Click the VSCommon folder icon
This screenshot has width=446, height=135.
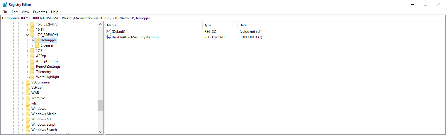pos(28,82)
